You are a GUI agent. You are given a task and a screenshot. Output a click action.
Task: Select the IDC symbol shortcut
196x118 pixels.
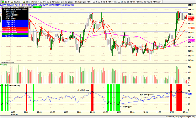coord(43,2)
